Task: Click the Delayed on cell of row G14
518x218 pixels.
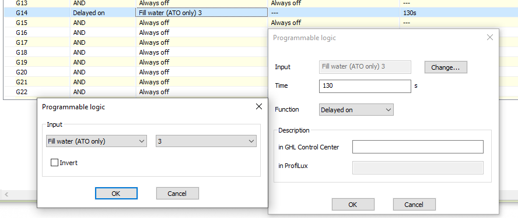Action: coord(103,13)
